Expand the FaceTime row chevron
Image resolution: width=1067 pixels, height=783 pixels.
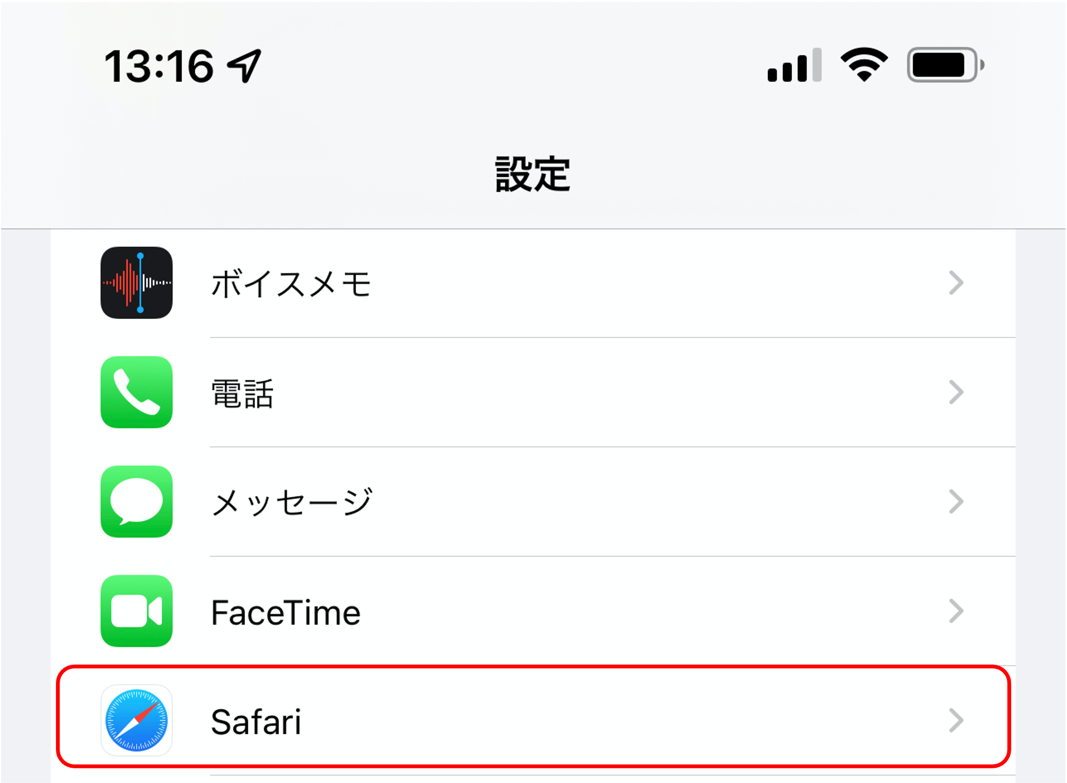pos(956,611)
